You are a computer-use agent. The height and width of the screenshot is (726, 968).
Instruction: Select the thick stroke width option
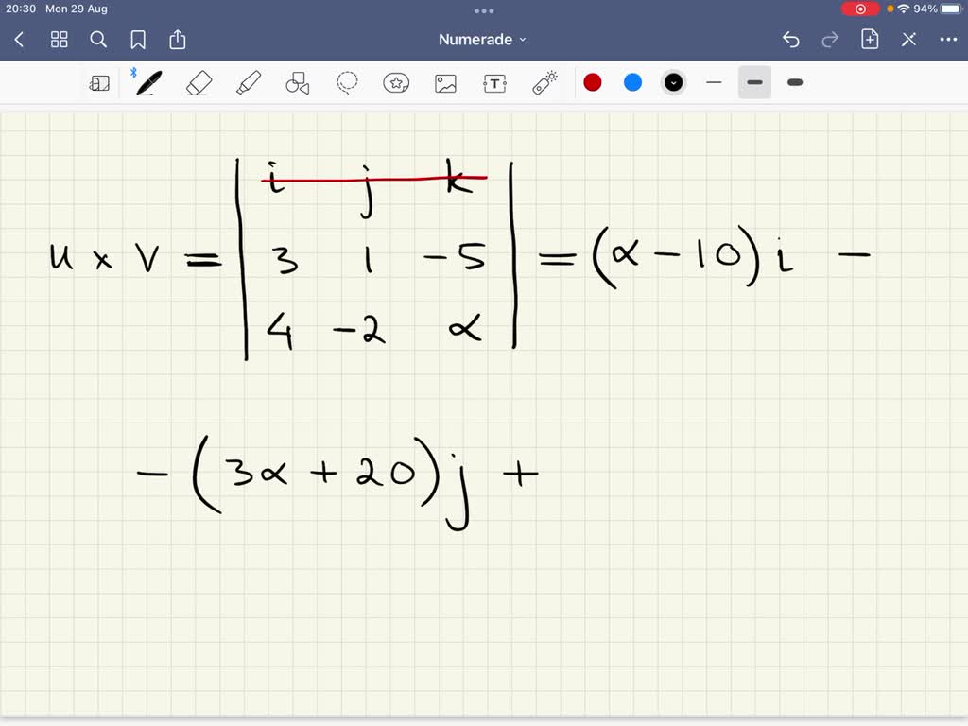tap(794, 82)
